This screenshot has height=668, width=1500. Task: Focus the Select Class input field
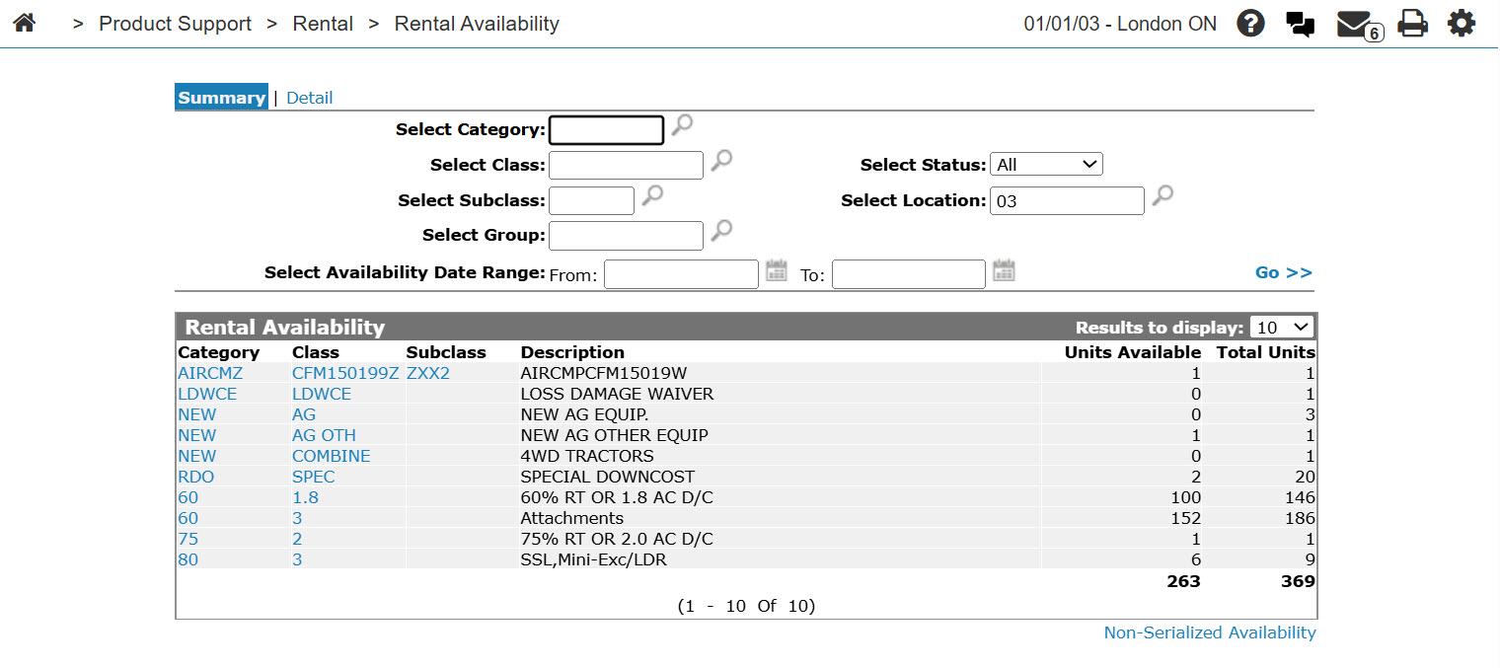626,165
